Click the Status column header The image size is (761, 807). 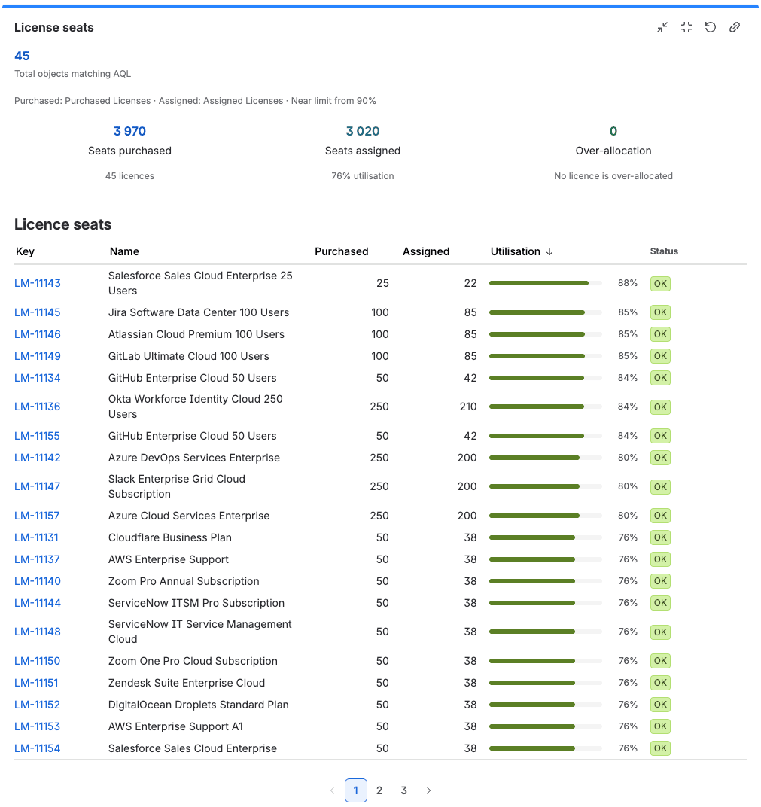click(x=664, y=251)
